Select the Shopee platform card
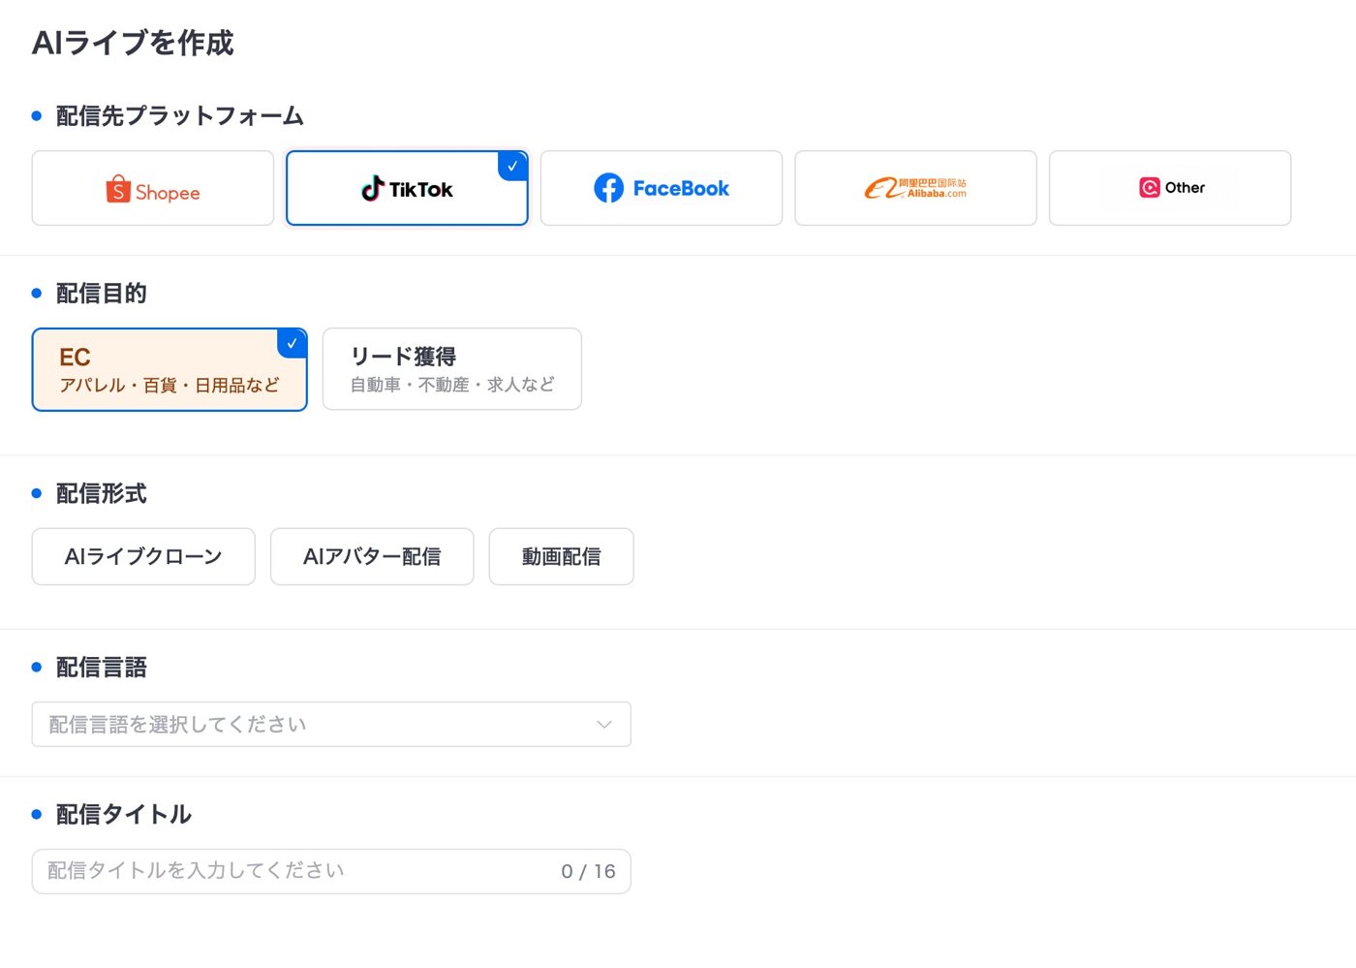The width and height of the screenshot is (1356, 968). [153, 188]
